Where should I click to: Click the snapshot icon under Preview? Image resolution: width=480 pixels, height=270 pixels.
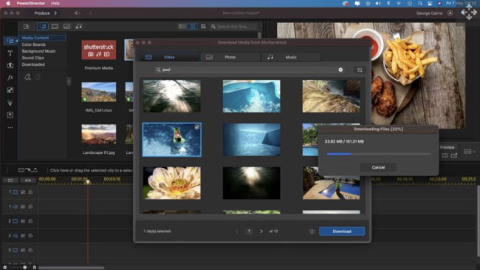[445, 155]
